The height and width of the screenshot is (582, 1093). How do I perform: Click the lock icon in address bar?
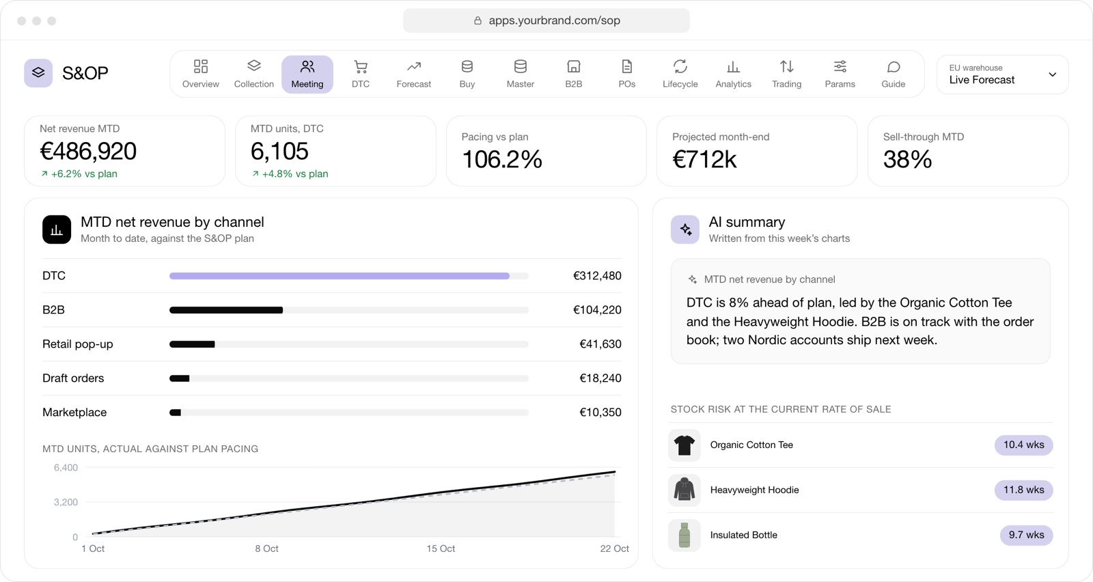click(478, 20)
